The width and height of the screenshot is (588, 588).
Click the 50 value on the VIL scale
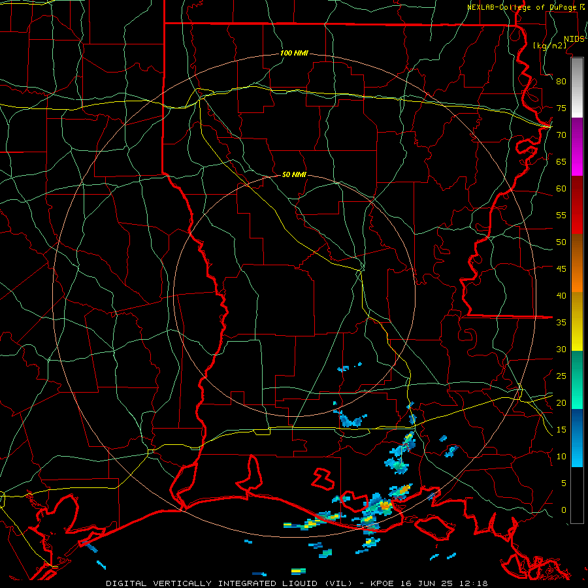pos(561,242)
